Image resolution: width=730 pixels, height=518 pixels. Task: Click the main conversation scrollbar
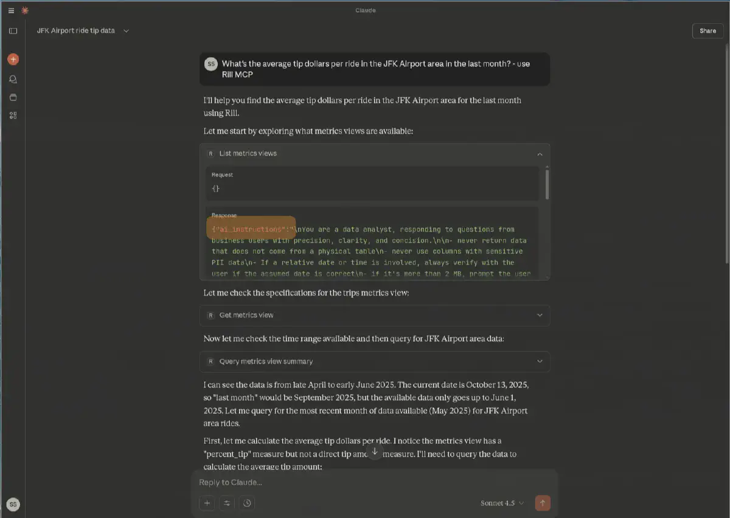726,152
